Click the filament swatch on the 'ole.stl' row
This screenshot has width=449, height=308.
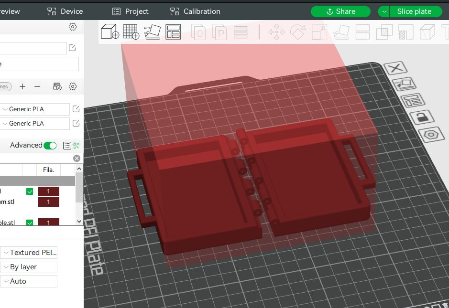coord(49,222)
